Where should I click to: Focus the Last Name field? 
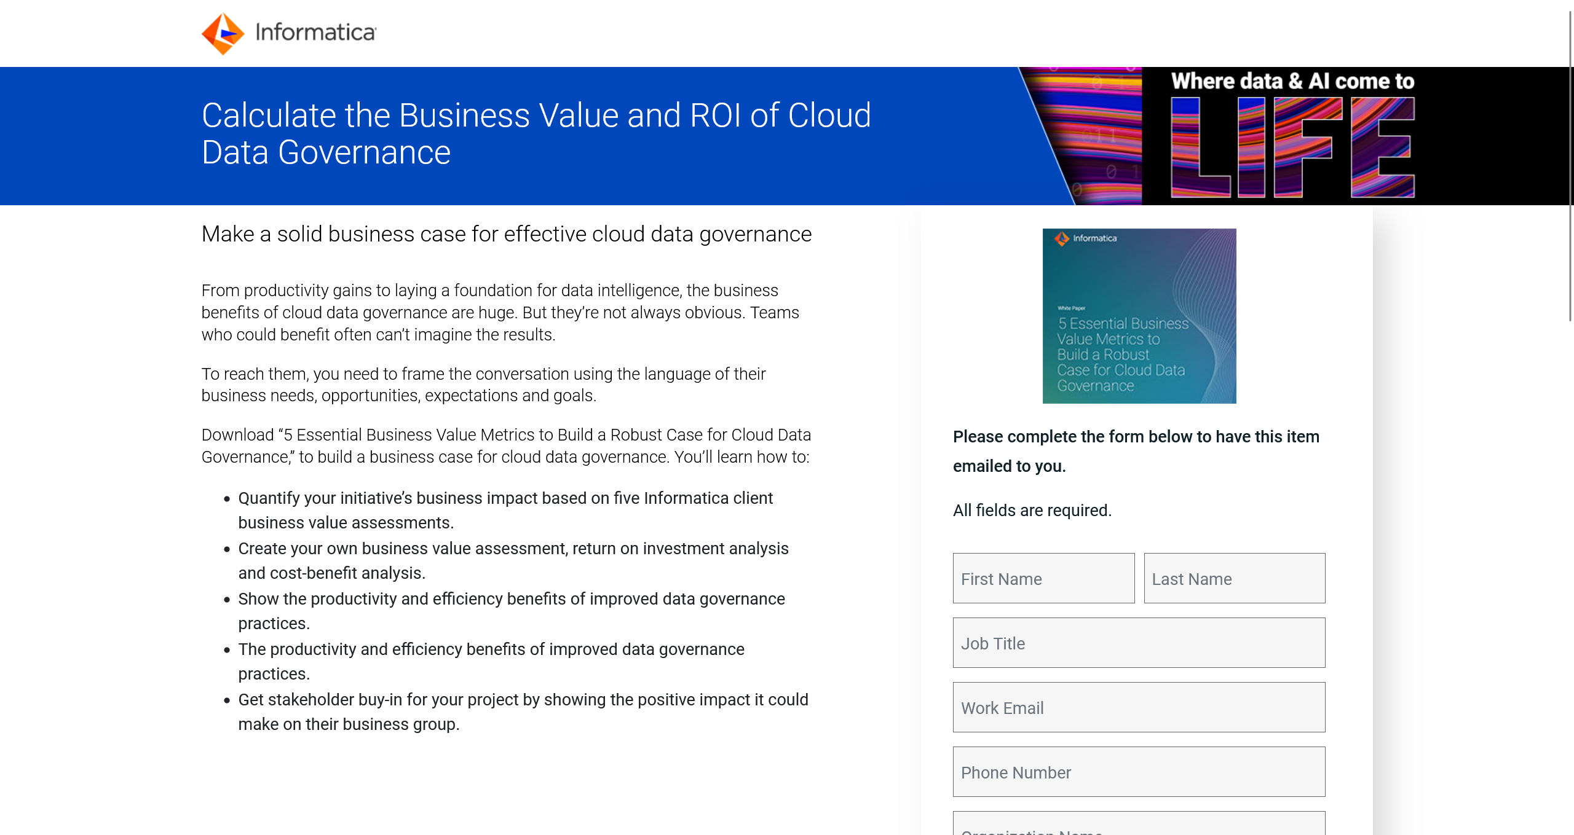pyautogui.click(x=1235, y=578)
